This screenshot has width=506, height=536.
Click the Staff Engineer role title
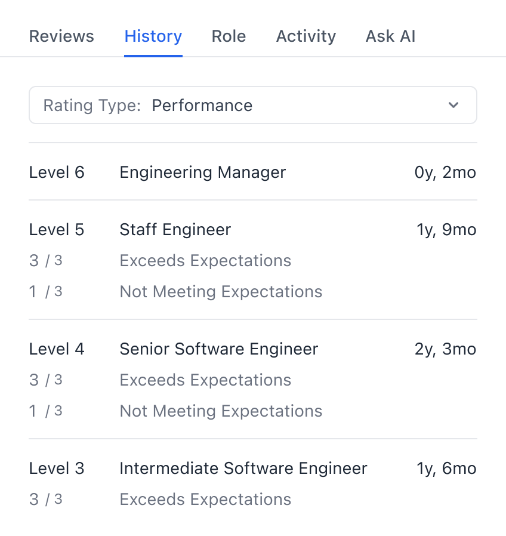[175, 230]
